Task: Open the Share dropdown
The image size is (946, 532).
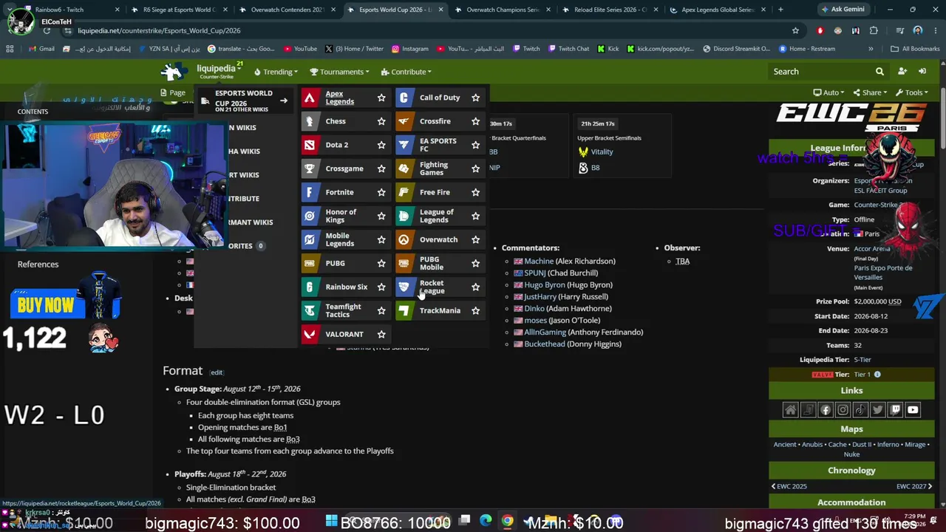Action: [x=870, y=92]
